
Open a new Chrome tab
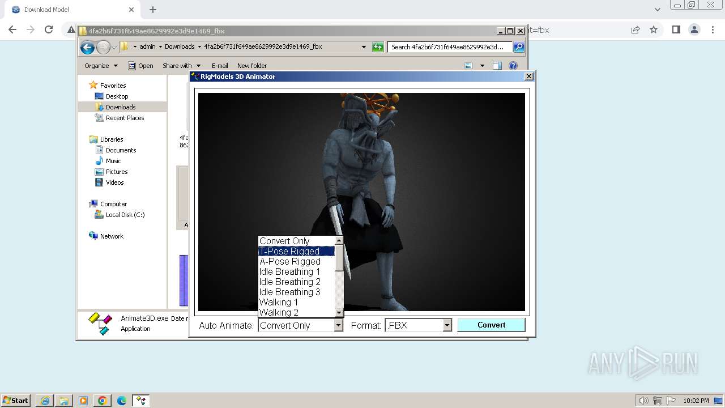click(153, 10)
